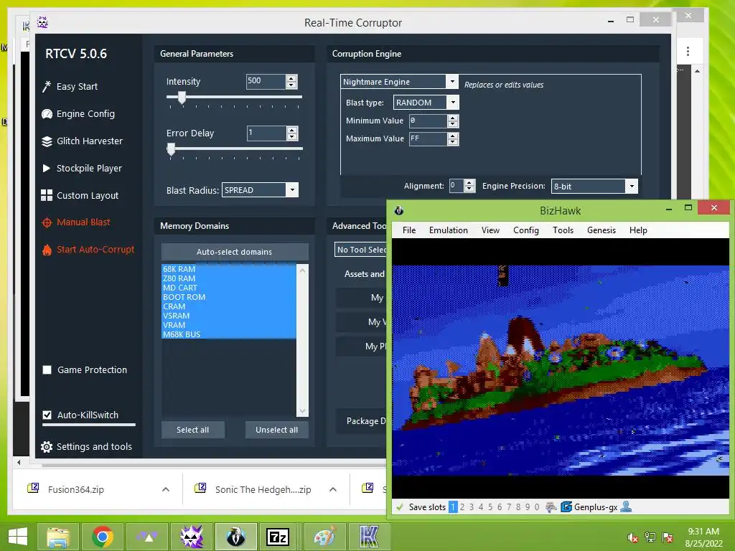Open Windows Start button

point(18,537)
